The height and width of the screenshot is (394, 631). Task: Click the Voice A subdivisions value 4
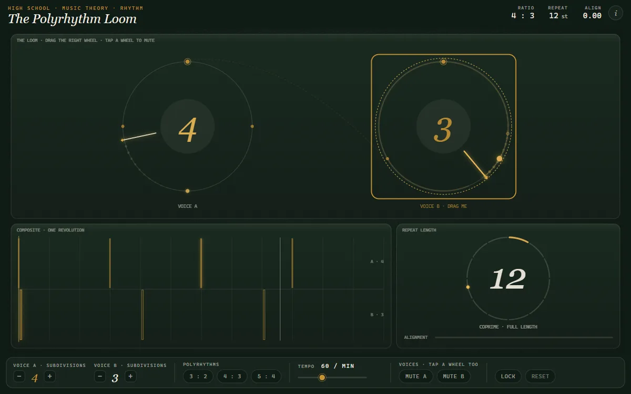pos(35,377)
